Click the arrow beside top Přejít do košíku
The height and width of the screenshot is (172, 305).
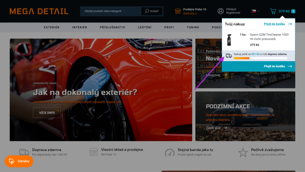(290, 24)
